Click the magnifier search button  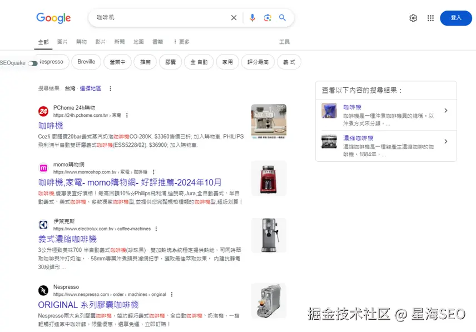[x=282, y=18]
